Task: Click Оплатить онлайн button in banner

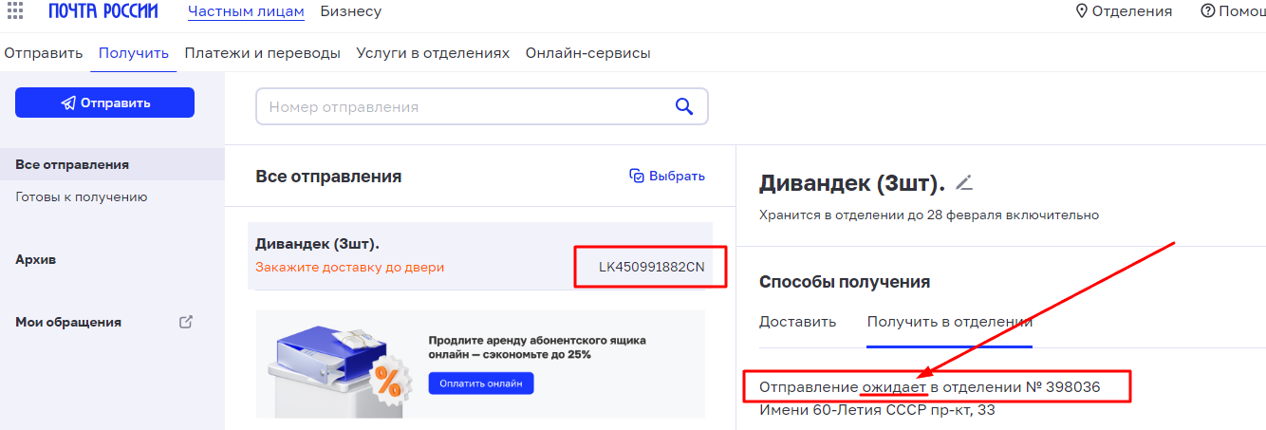Action: coord(481,383)
